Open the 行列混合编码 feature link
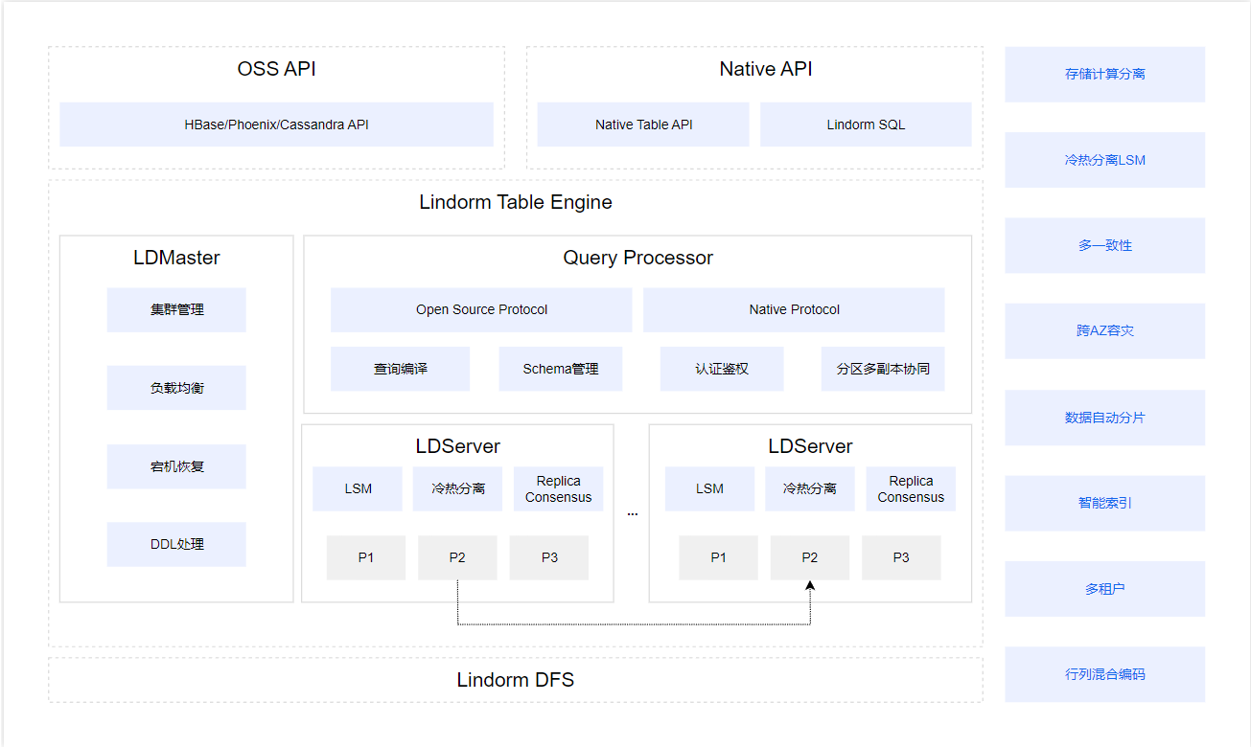This screenshot has height=747, width=1251. click(1105, 674)
